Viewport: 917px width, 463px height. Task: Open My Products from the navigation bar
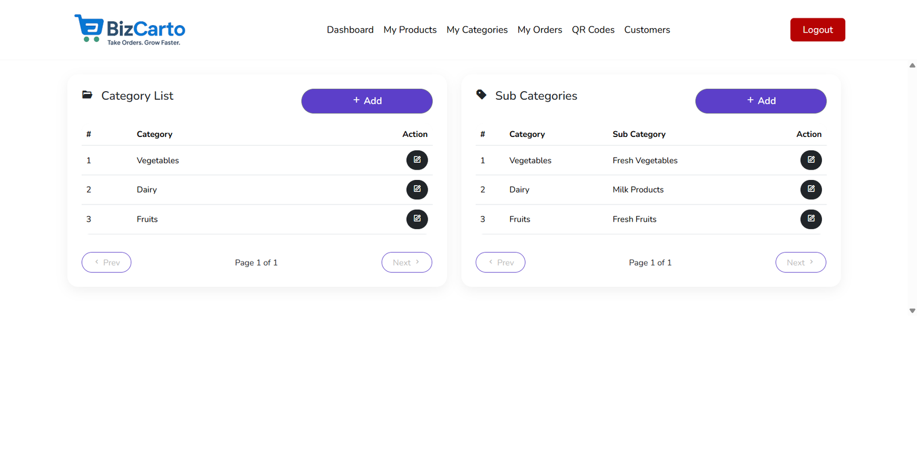click(x=410, y=29)
